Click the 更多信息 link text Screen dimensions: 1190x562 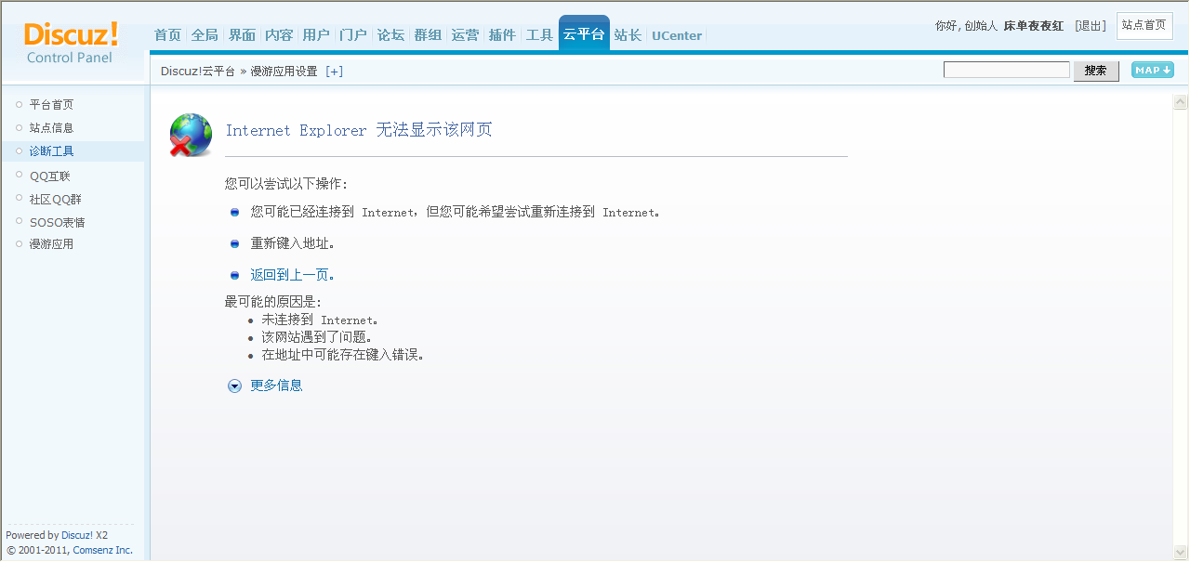point(276,386)
